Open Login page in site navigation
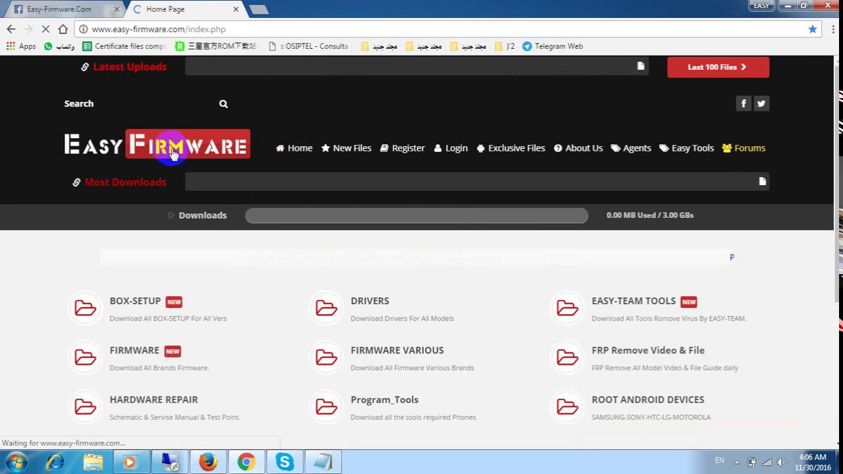843x474 pixels. click(451, 148)
